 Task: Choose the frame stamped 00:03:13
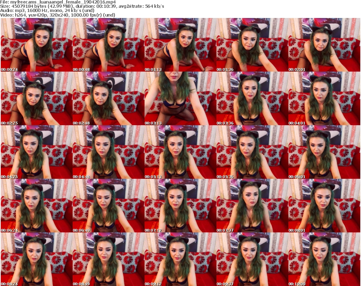pos(180,98)
